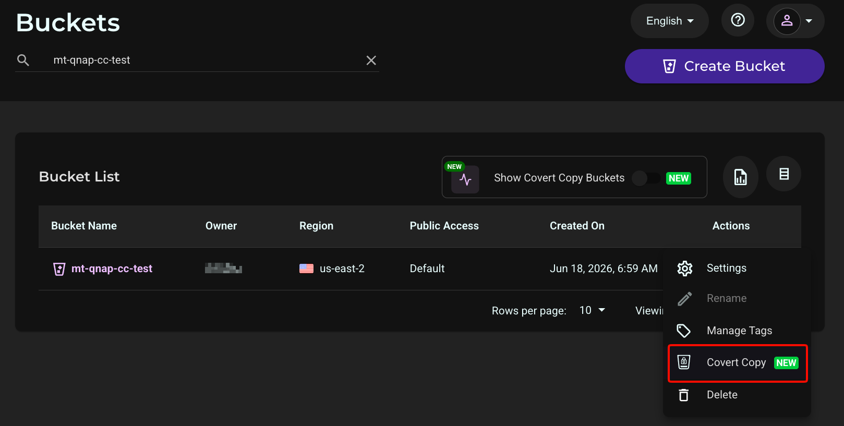This screenshot has width=844, height=426.
Task: Click the Manage Tags tag icon
Action: pos(683,331)
